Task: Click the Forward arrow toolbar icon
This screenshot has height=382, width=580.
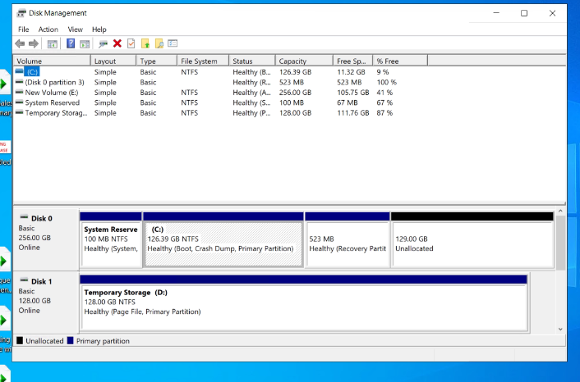Action: 34,43
